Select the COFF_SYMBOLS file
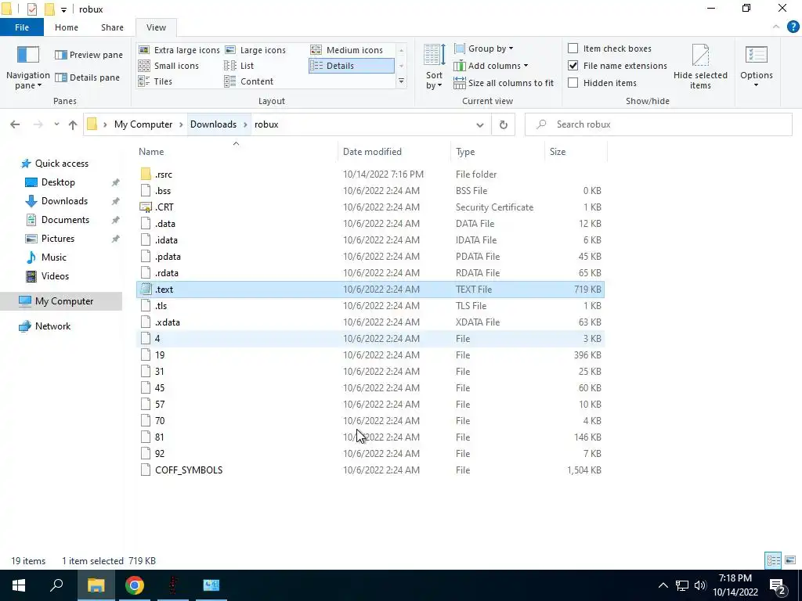 370,470
